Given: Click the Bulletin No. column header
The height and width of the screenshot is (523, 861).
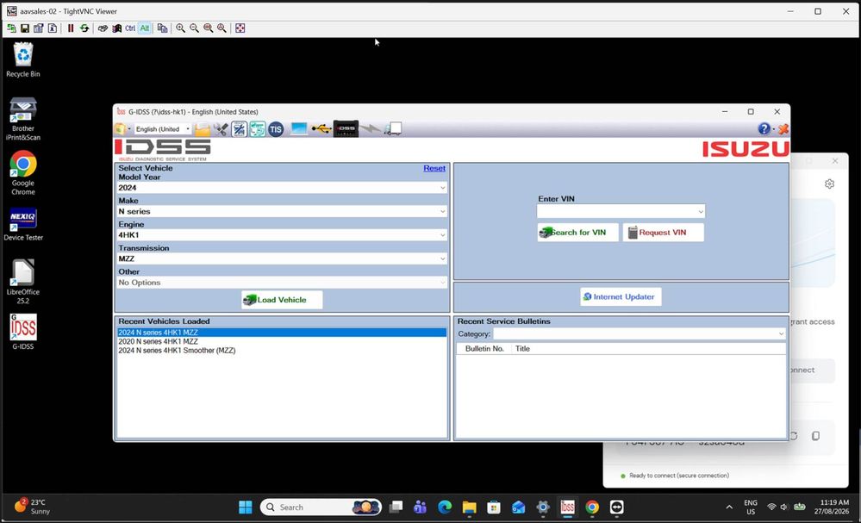Looking at the screenshot, I should click(484, 348).
